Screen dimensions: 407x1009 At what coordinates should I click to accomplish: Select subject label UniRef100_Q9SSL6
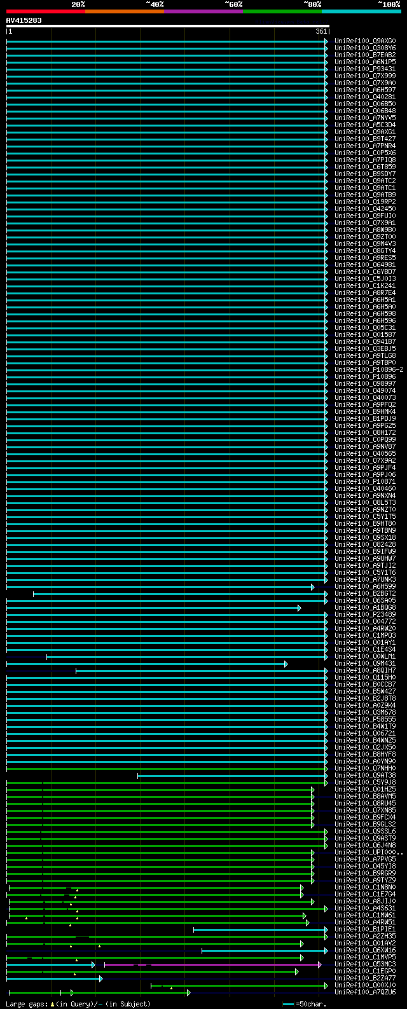365,831
